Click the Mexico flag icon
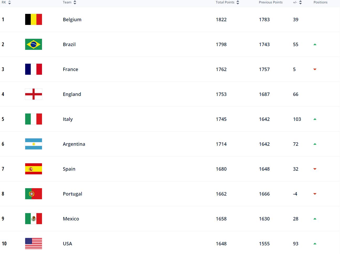Image resolution: width=340 pixels, height=254 pixels. [34, 219]
